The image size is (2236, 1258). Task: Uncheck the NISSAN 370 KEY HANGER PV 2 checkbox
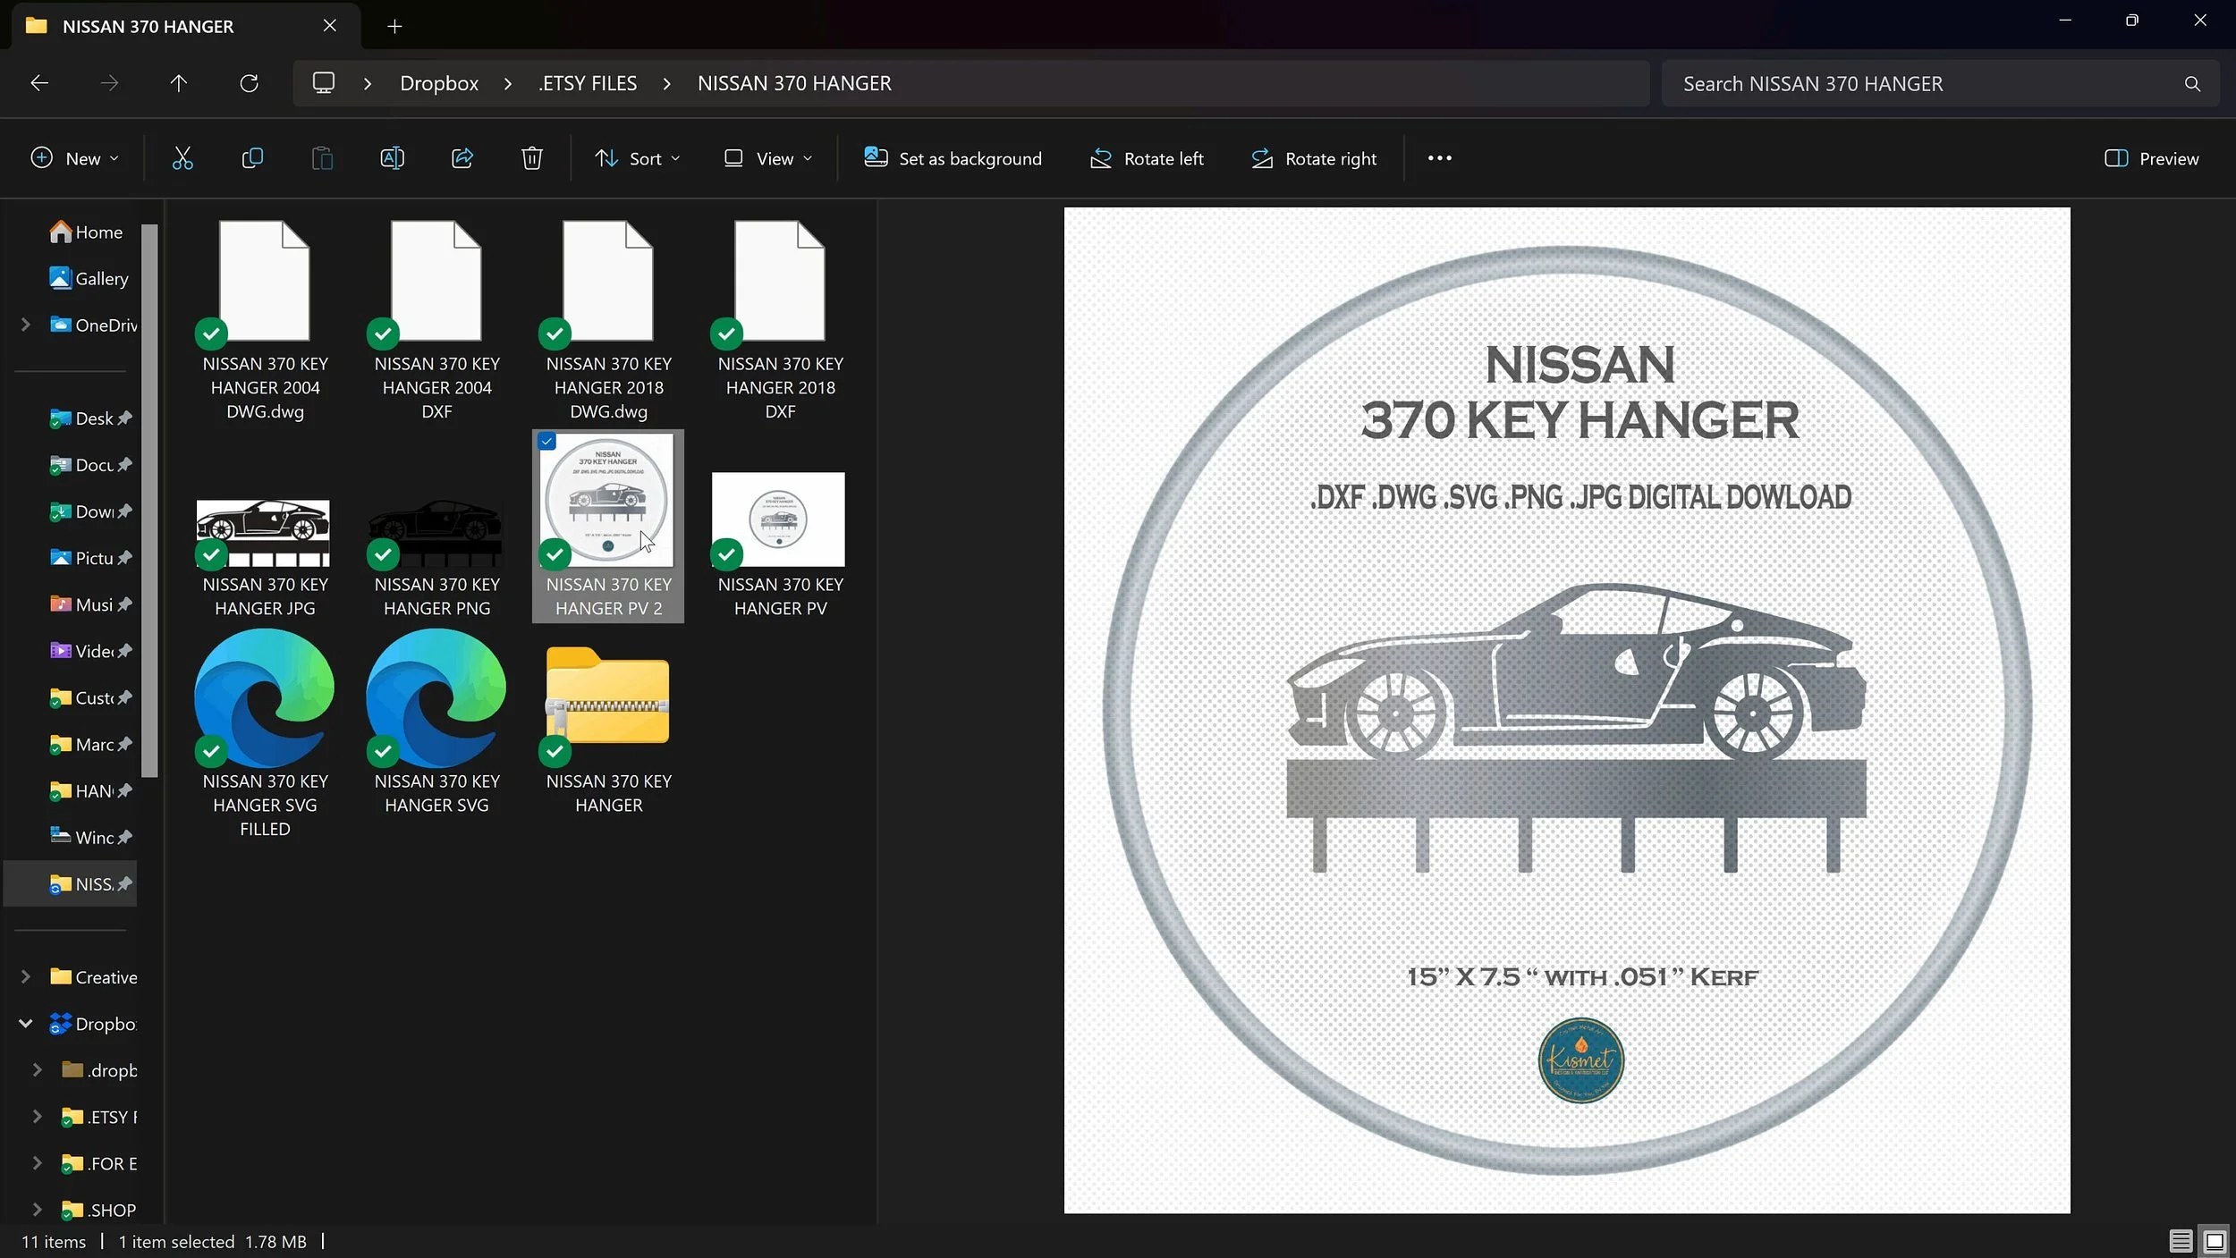[547, 442]
